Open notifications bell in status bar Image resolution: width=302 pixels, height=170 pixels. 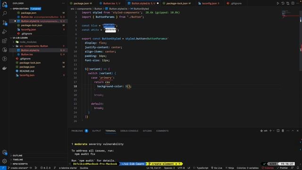(298, 168)
